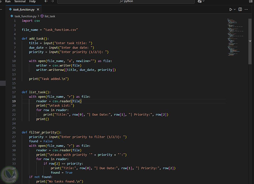Click the minimap code overview
The image size is (254, 184).
(x=235, y=37)
